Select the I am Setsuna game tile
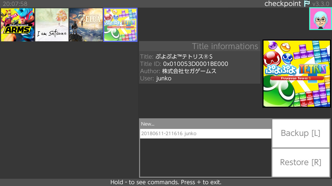This screenshot has height=186, width=332. coord(52,25)
